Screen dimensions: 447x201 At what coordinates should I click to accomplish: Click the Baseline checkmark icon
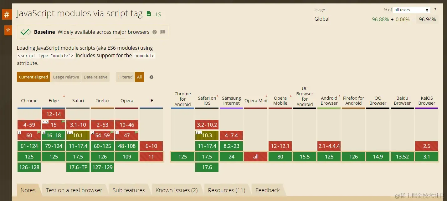tap(25, 32)
